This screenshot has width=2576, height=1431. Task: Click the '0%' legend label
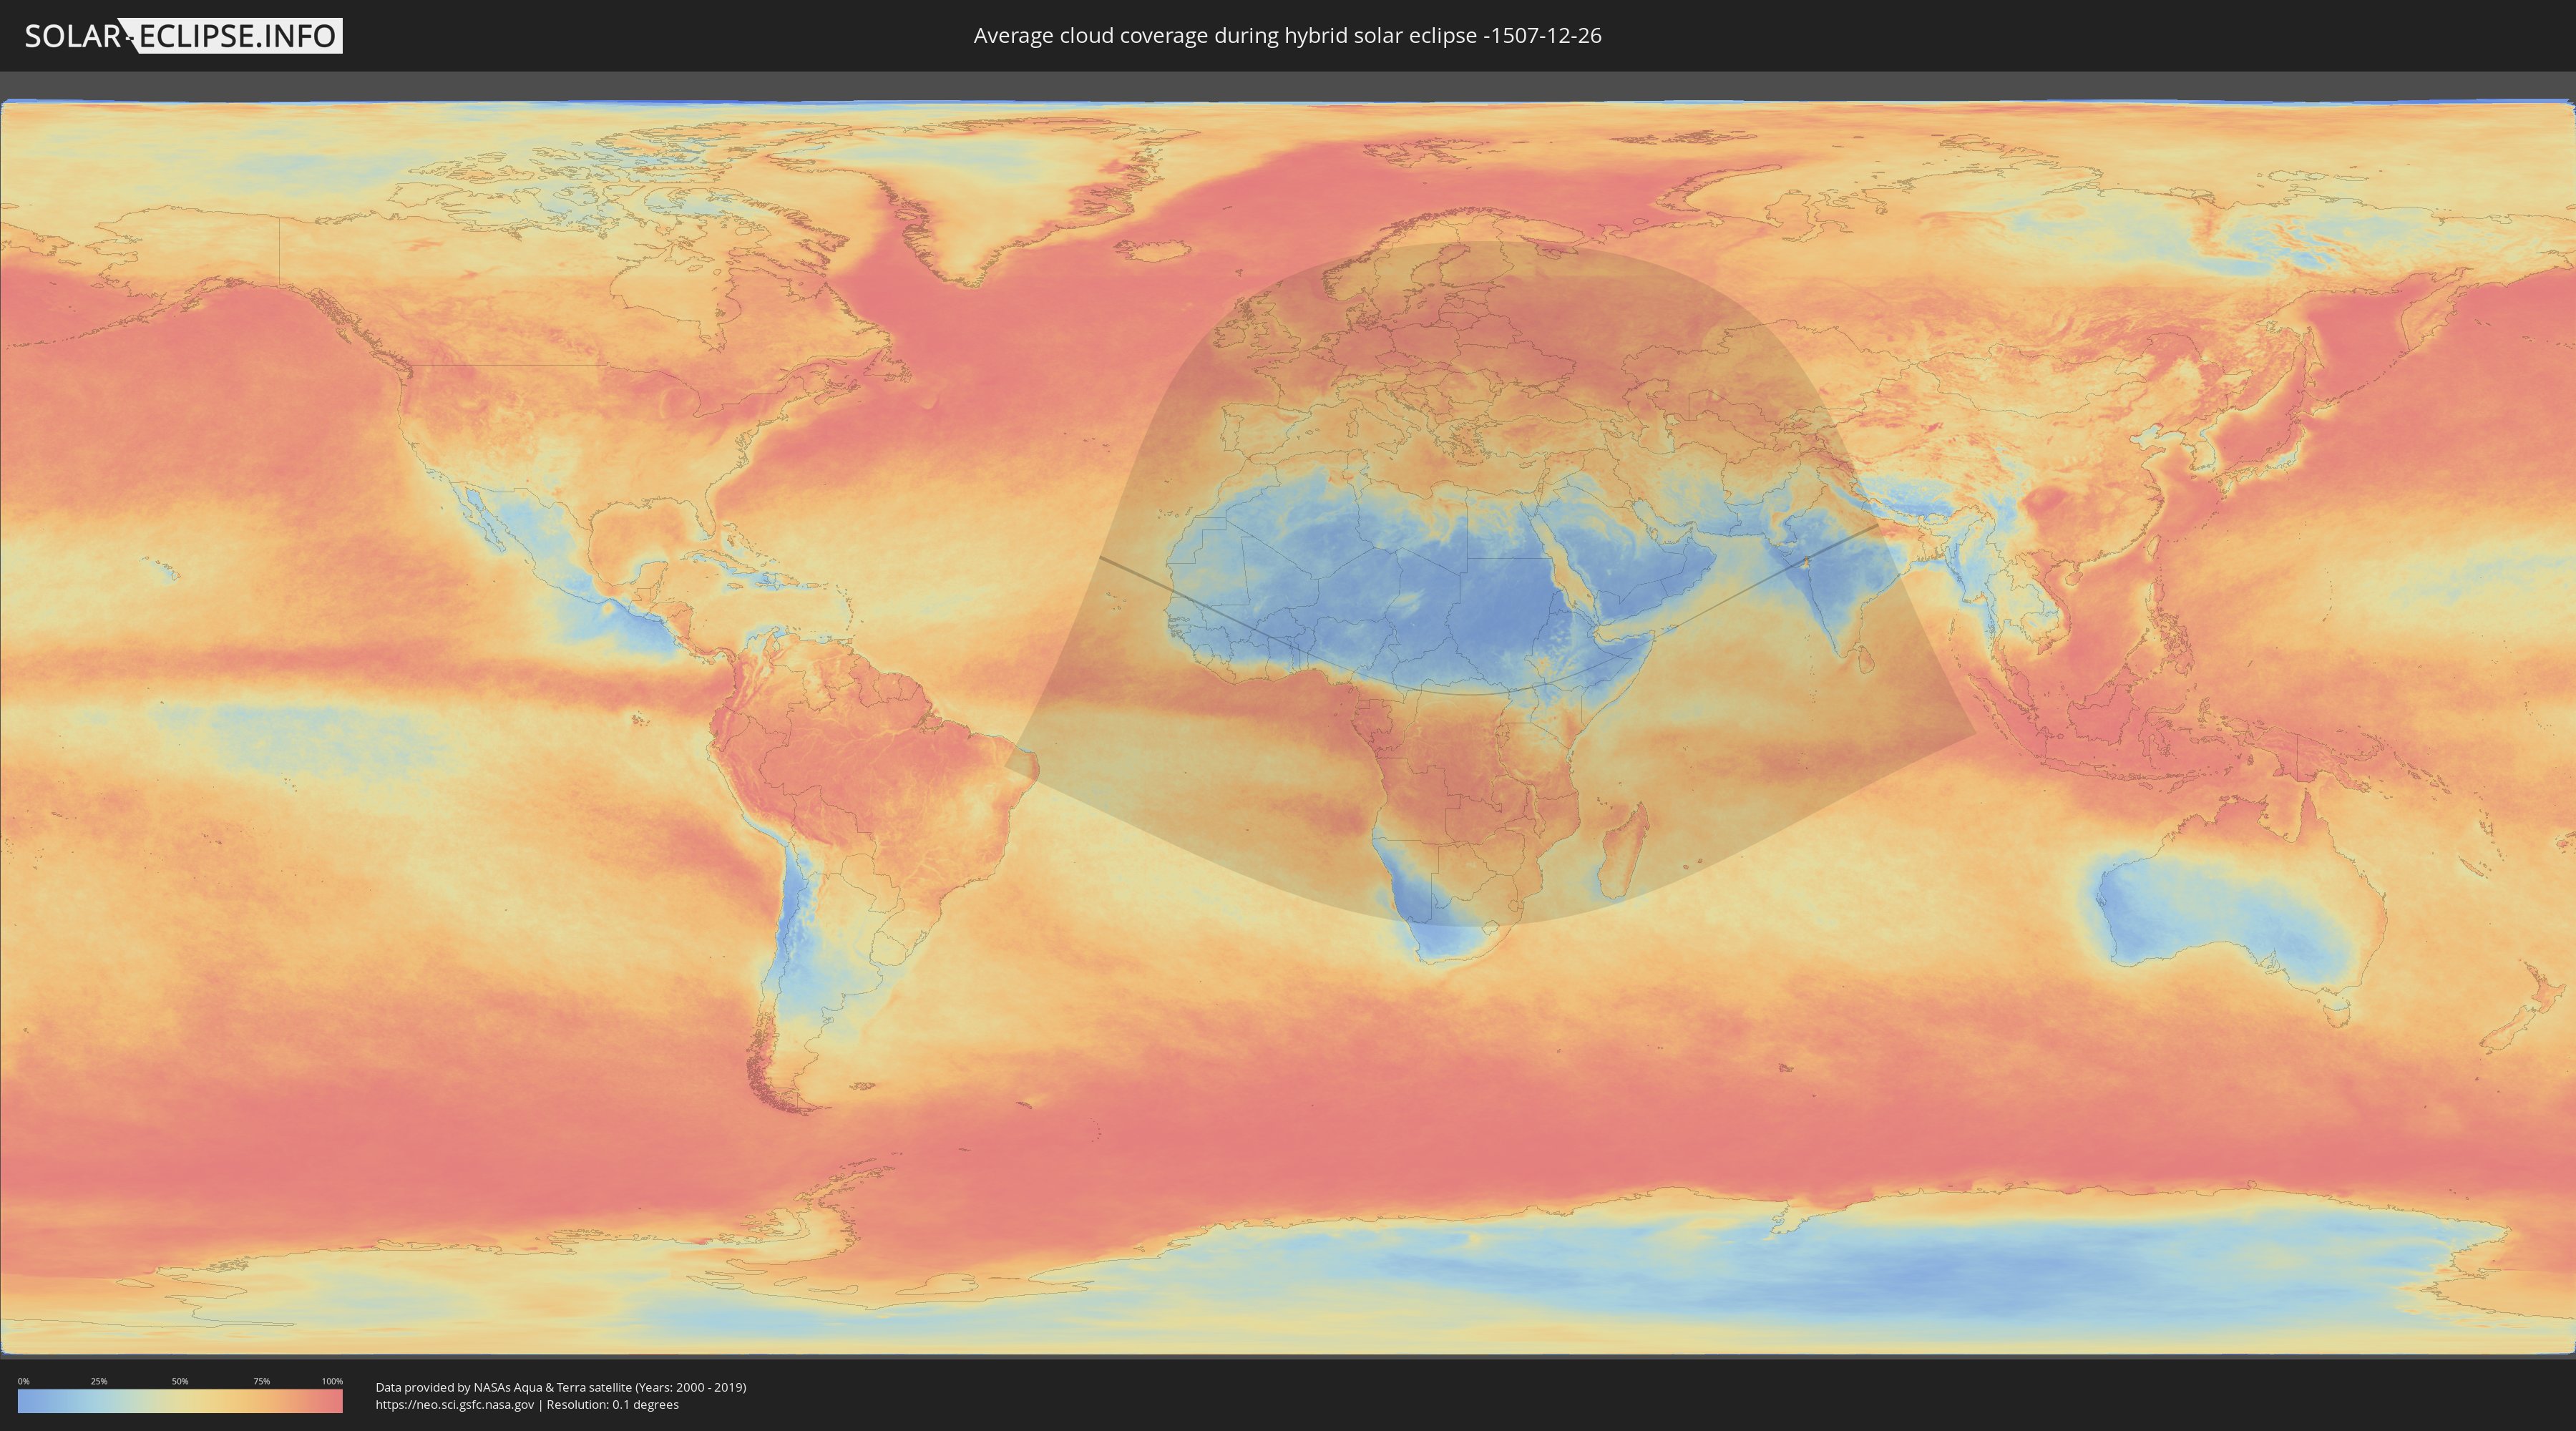pos(23,1381)
